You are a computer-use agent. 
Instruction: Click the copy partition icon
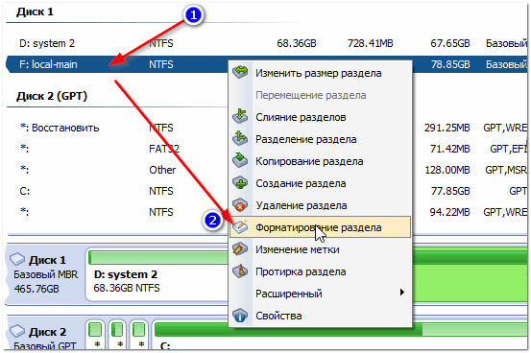[x=240, y=160]
